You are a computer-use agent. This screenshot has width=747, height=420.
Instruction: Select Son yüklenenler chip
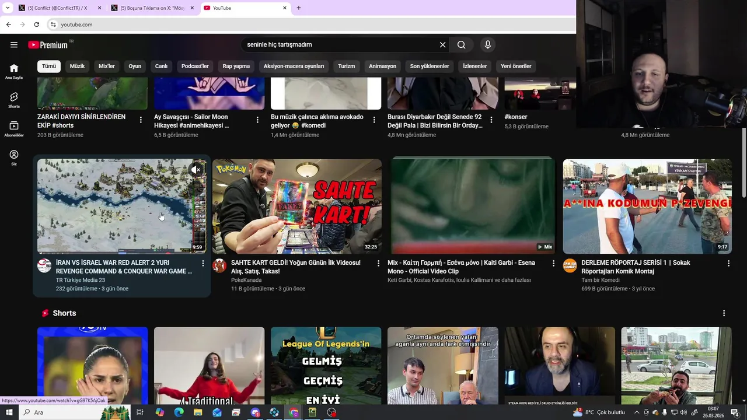click(430, 66)
